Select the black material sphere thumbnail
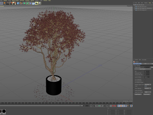 [x=4, y=111]
